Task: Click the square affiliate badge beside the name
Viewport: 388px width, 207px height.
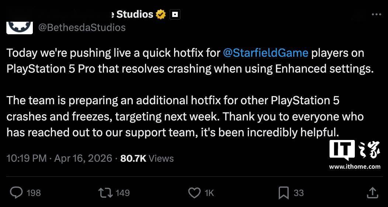Action: pyautogui.click(x=175, y=14)
